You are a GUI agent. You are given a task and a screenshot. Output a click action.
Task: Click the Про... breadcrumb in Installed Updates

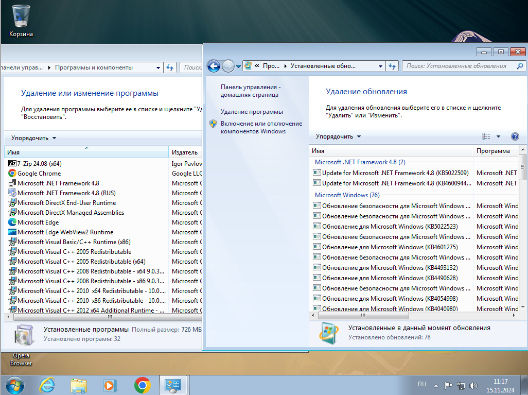pos(271,66)
